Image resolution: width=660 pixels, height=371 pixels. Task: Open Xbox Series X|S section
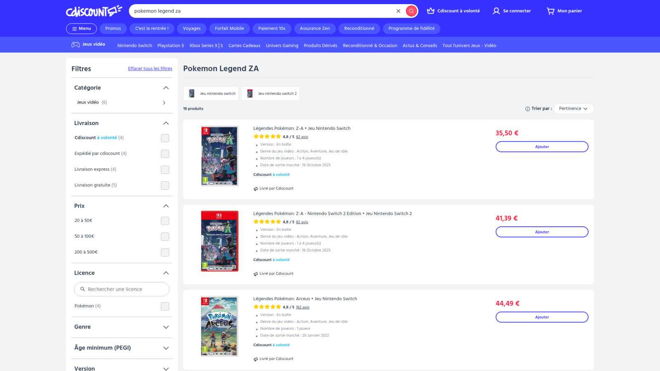click(x=206, y=46)
